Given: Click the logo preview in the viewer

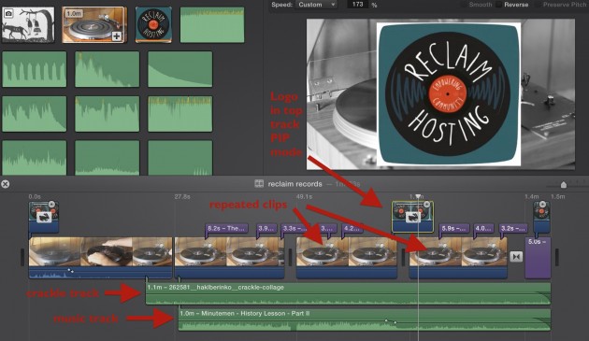Looking at the screenshot, I should tap(449, 93).
